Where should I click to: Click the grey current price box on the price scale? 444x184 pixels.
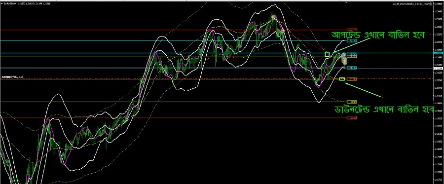(x=439, y=68)
